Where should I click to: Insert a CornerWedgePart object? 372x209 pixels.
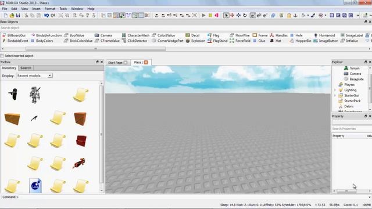[x=167, y=41]
